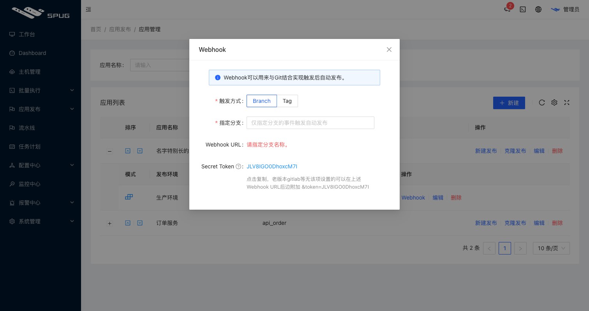This screenshot has height=311, width=589.
Task: Open the language globe icon
Action: click(x=538, y=9)
